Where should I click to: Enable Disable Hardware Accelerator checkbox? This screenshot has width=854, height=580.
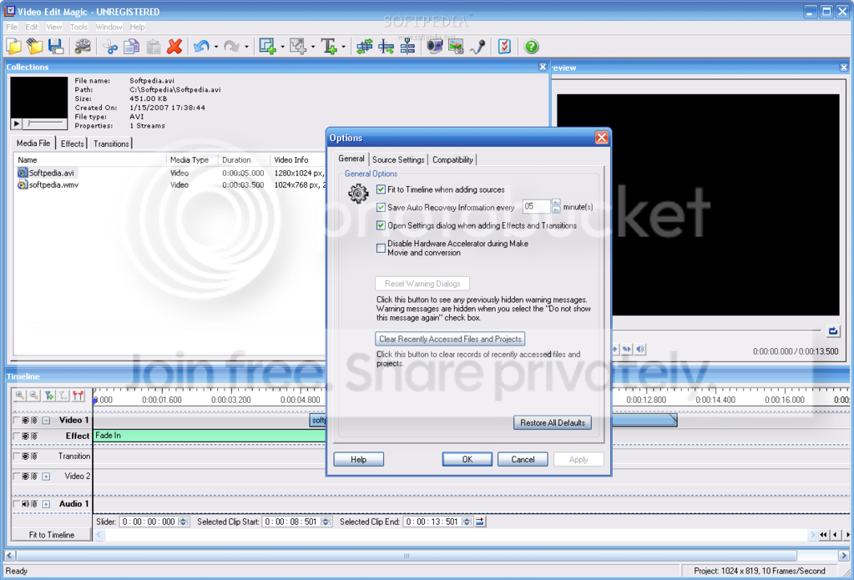point(381,249)
